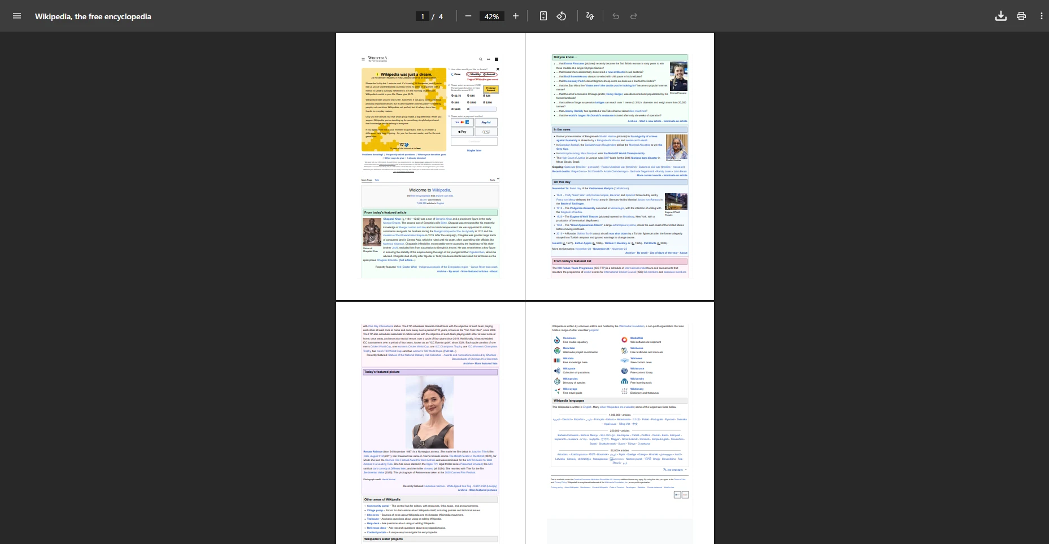Toggle fit to page view
The height and width of the screenshot is (544, 1049).
point(543,16)
